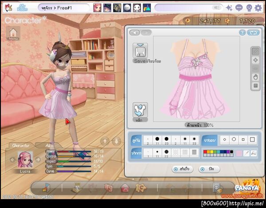266x208 pixels.
Task: Pick the black color swatch
Action: (x=231, y=152)
